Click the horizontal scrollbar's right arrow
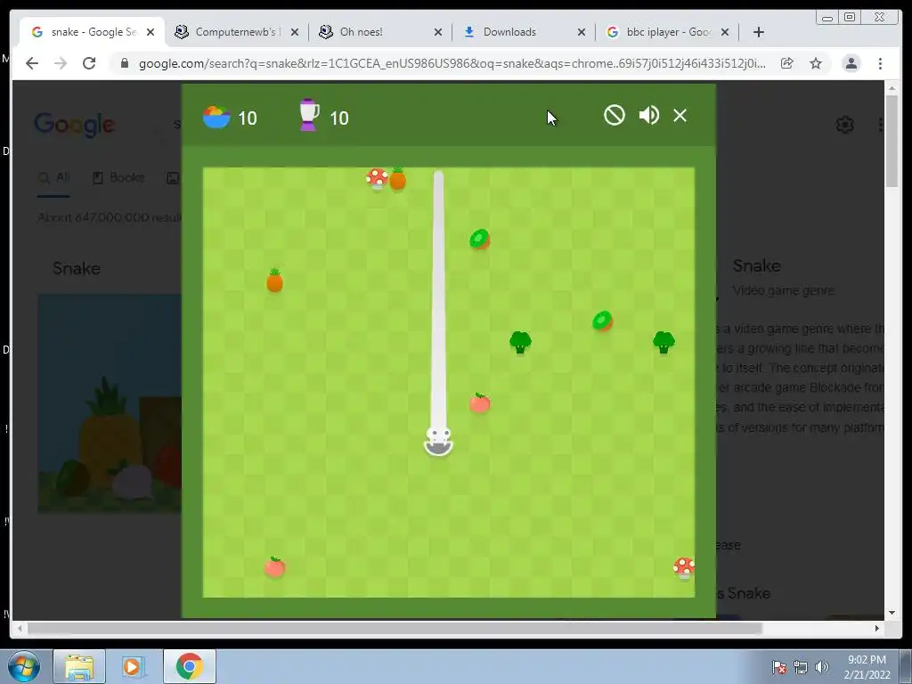Viewport: 912px width, 684px height. [877, 628]
